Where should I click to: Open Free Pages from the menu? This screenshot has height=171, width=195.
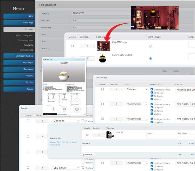coord(19,63)
